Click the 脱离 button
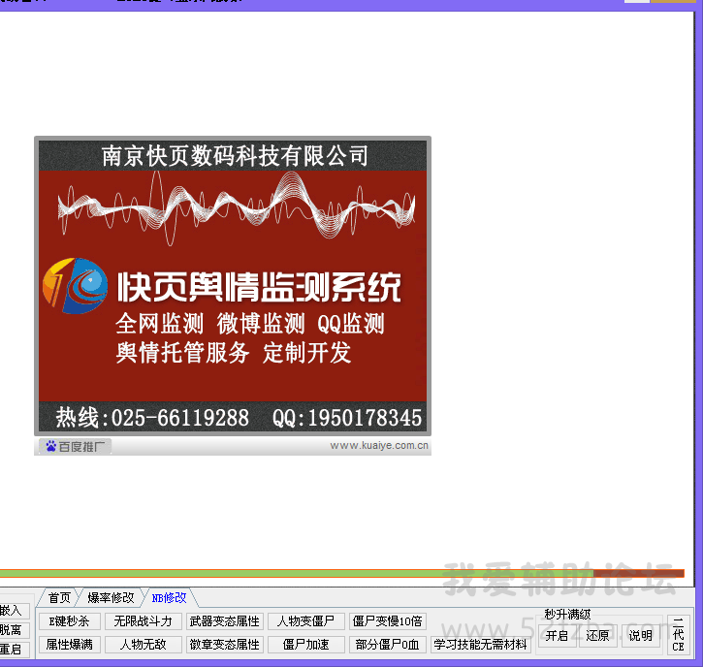This screenshot has width=703, height=667. click(x=14, y=630)
